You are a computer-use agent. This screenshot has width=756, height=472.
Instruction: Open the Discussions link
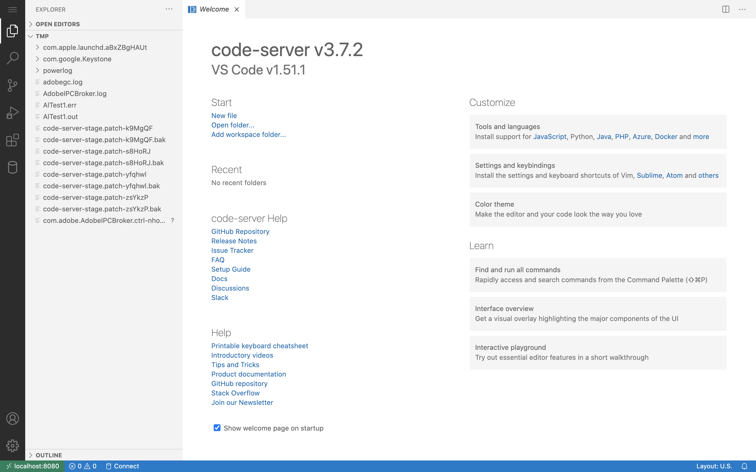[x=230, y=288]
